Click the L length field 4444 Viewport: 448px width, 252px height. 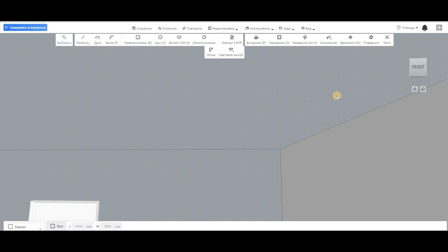point(79,226)
